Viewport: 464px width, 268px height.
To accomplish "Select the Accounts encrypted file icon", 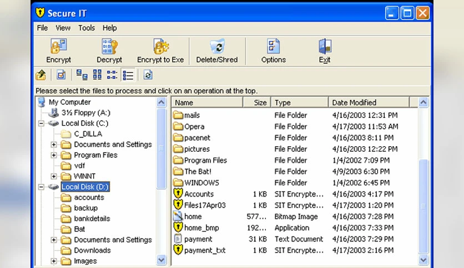I will pos(178,194).
